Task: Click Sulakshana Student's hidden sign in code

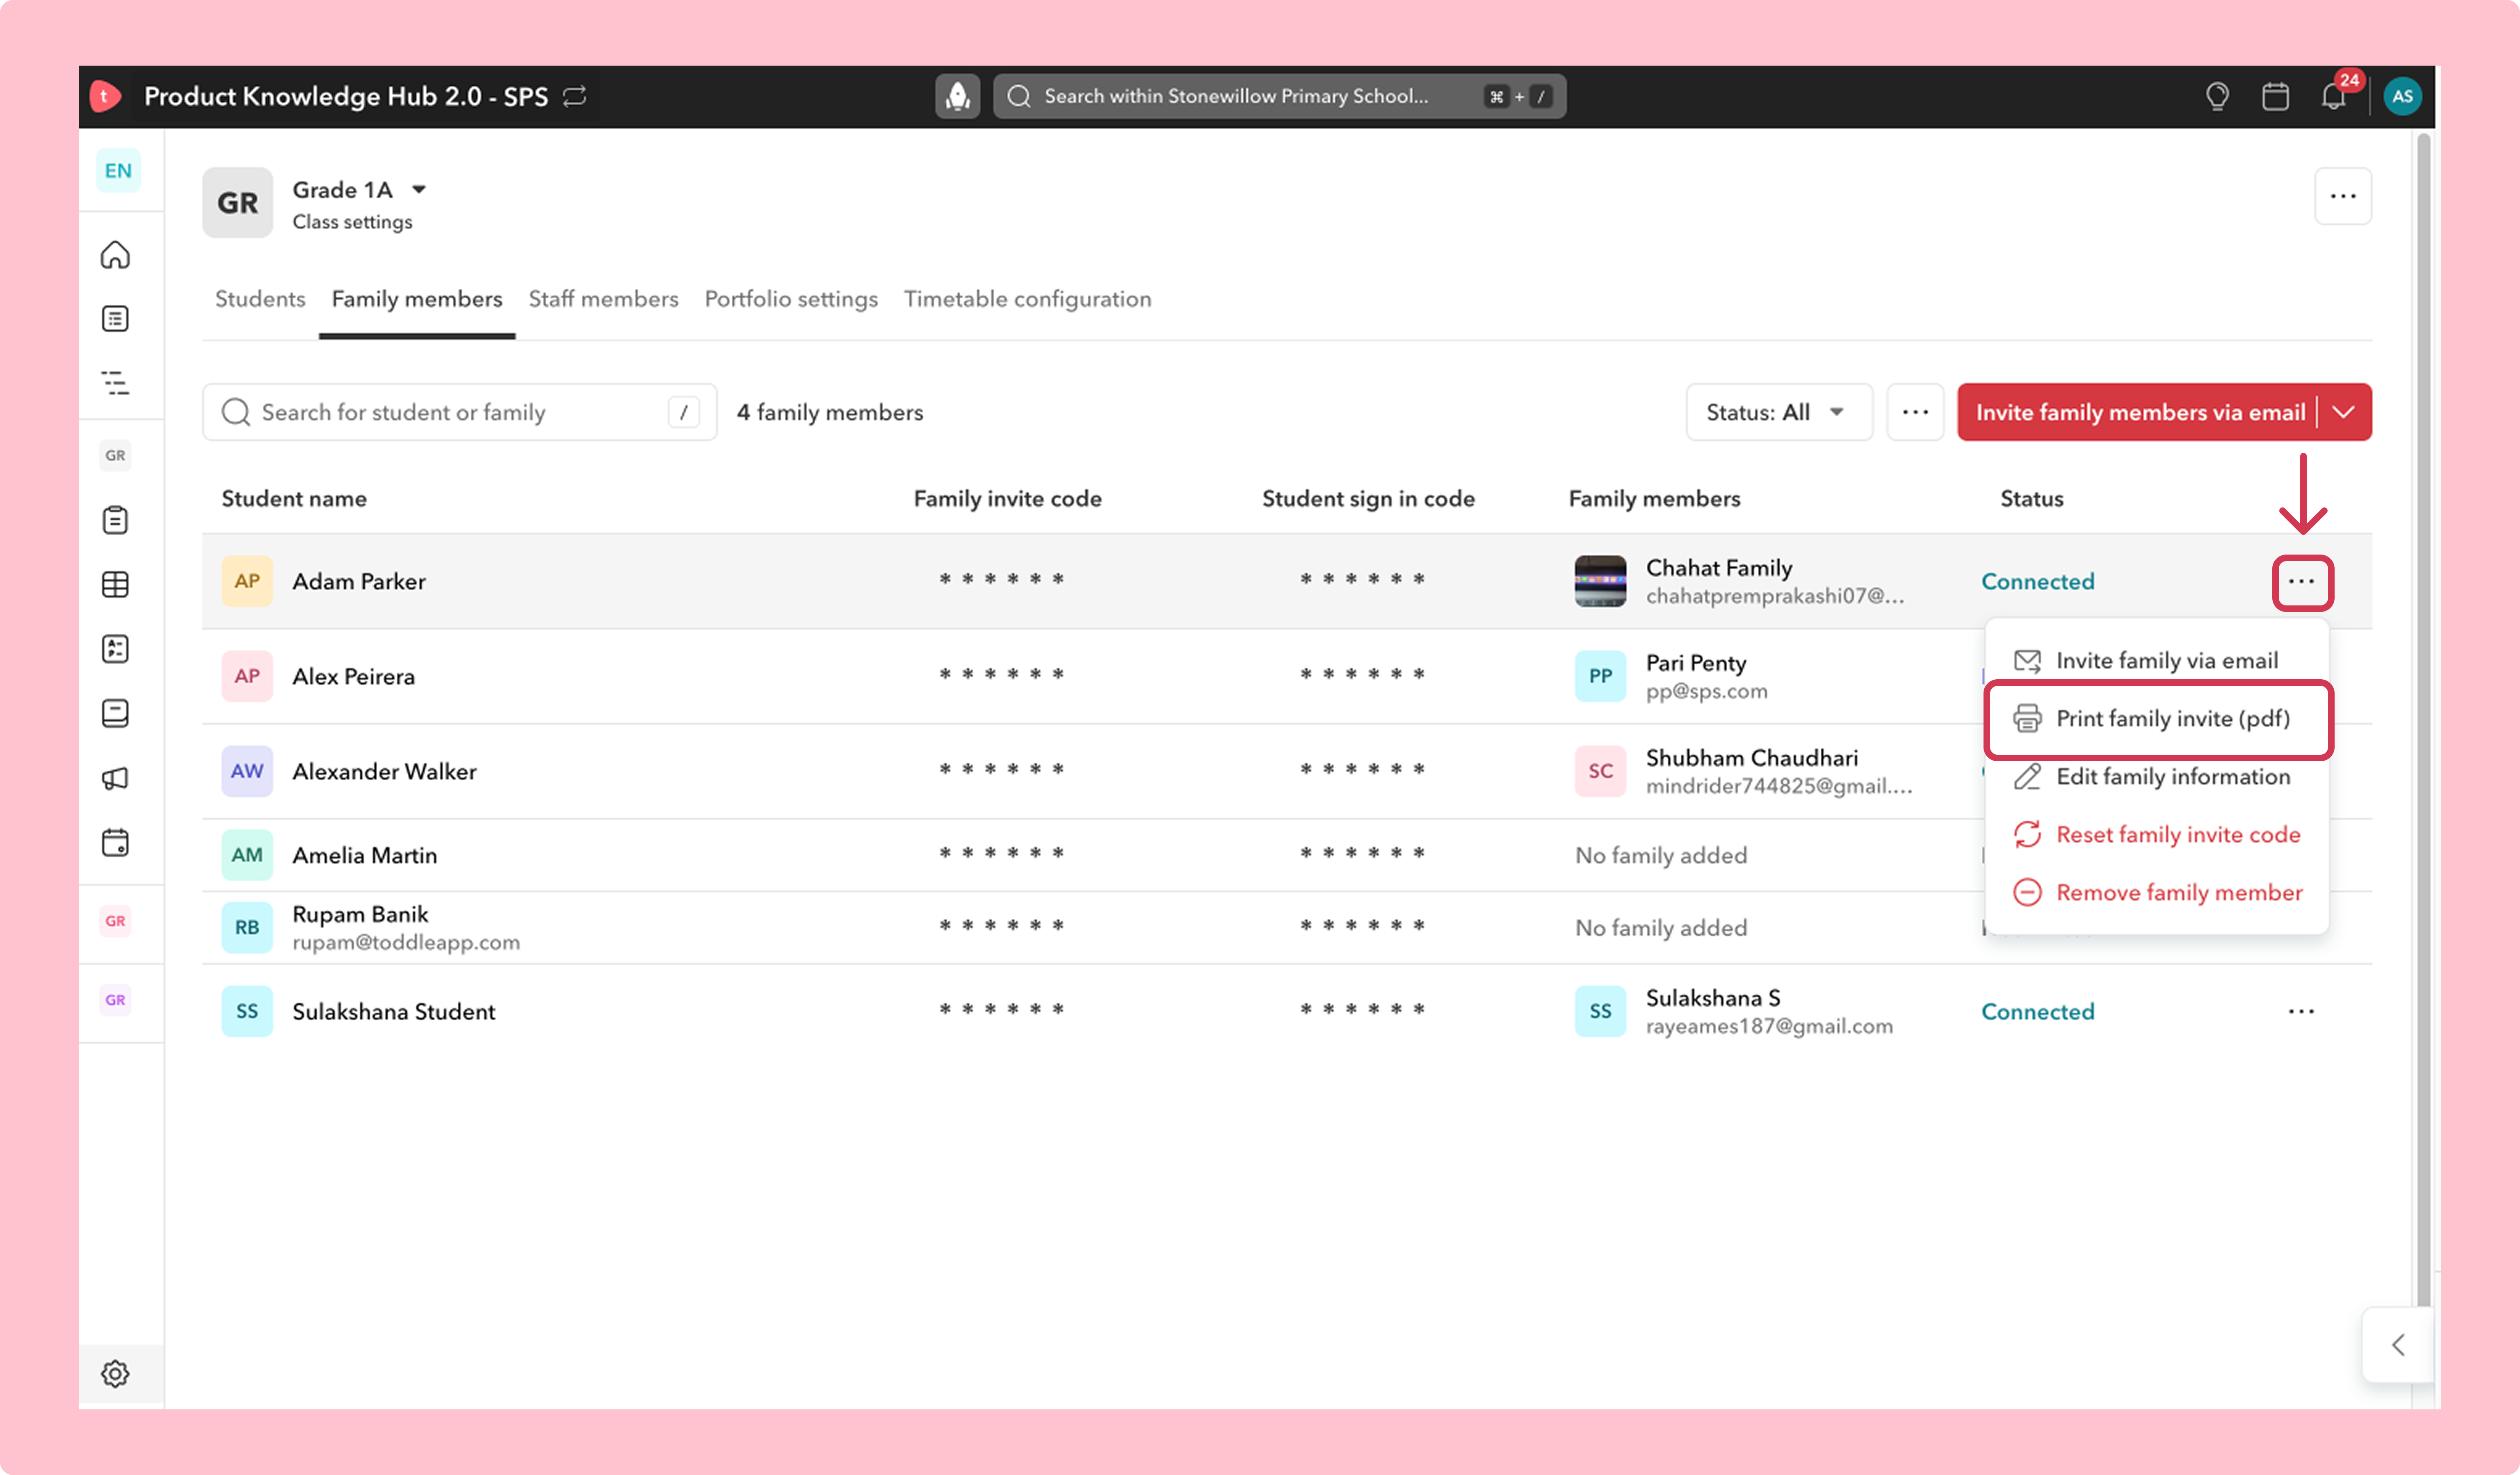Action: coord(1362,1010)
